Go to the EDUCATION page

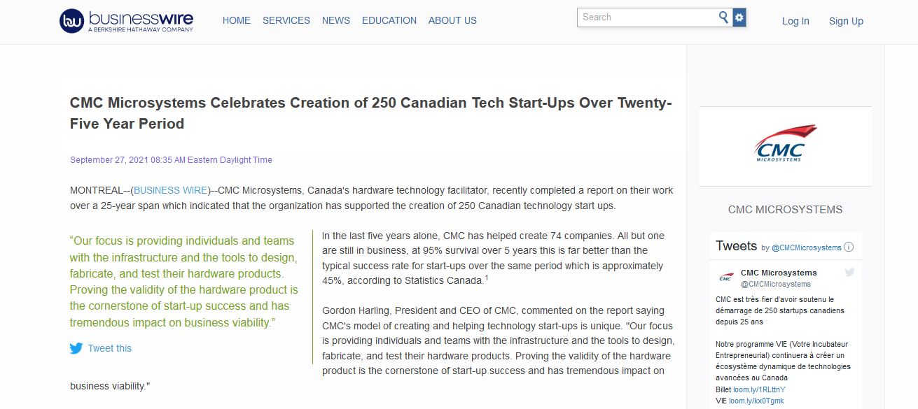click(389, 20)
